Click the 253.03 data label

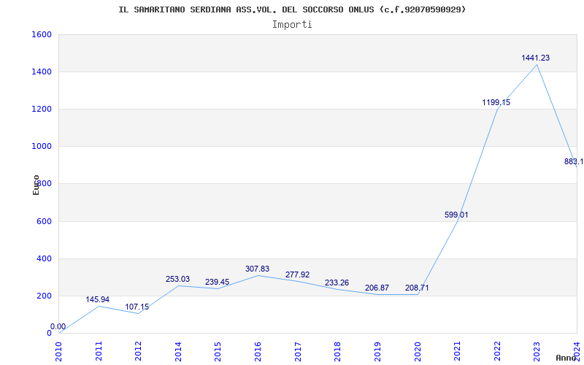[177, 280]
